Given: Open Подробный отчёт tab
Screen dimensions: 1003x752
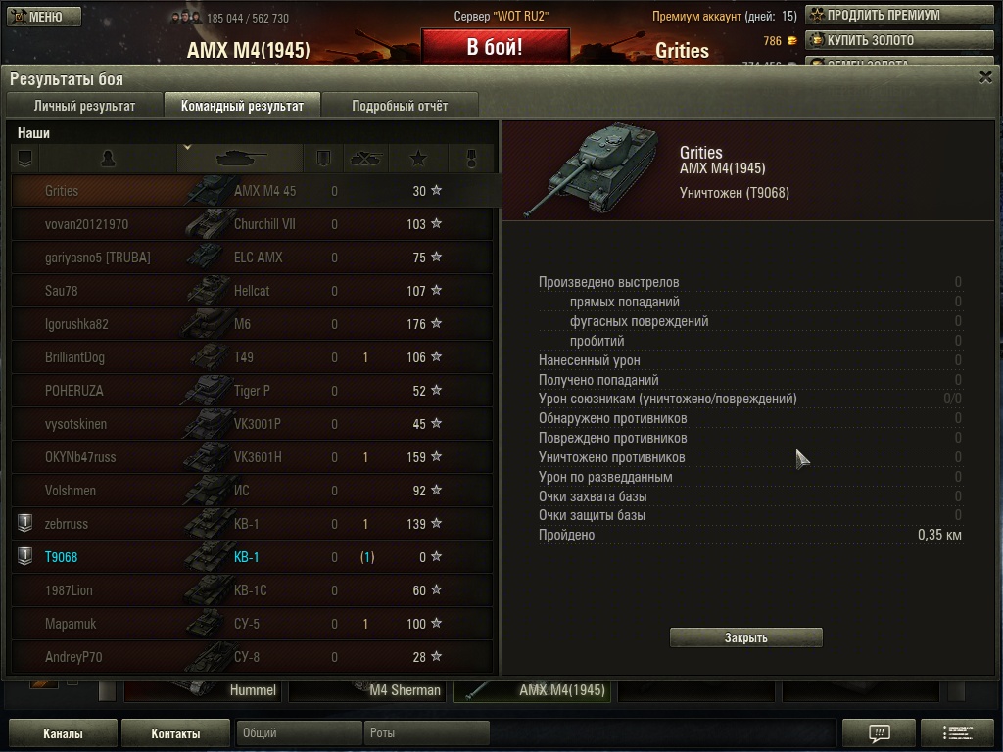Looking at the screenshot, I should pos(400,106).
